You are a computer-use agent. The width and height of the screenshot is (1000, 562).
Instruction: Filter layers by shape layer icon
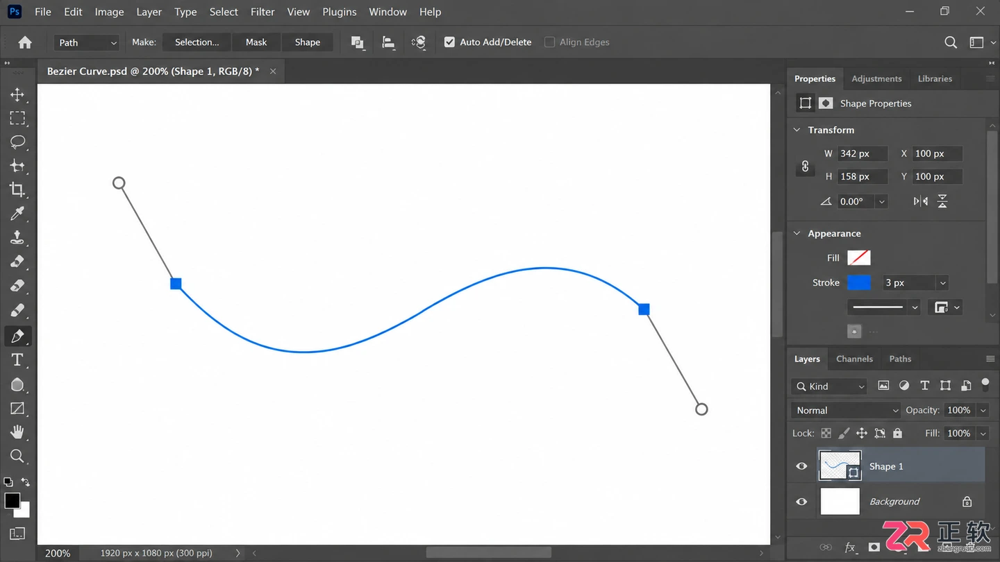click(945, 386)
